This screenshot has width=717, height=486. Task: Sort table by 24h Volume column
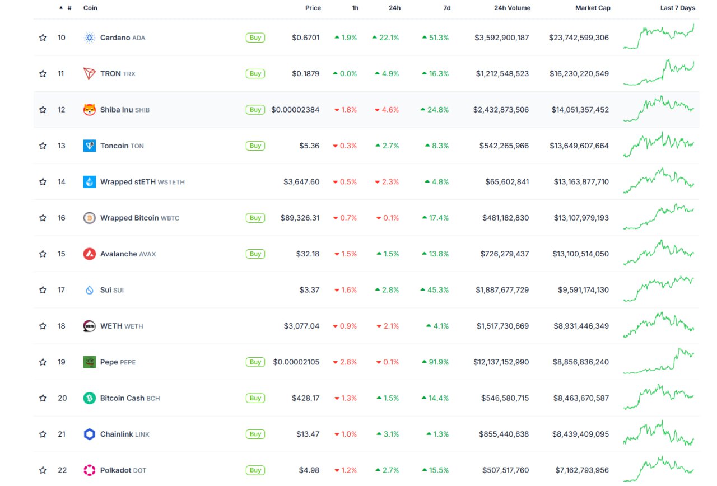[511, 8]
